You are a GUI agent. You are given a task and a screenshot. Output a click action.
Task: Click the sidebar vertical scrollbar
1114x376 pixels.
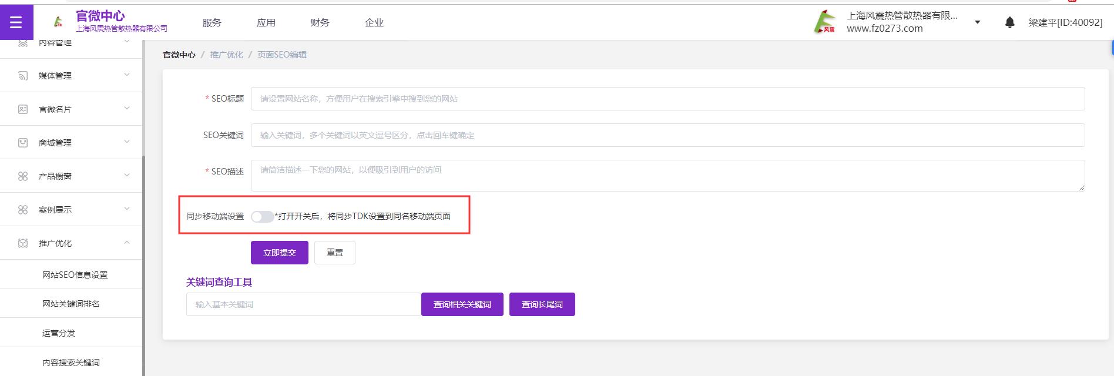(143, 266)
